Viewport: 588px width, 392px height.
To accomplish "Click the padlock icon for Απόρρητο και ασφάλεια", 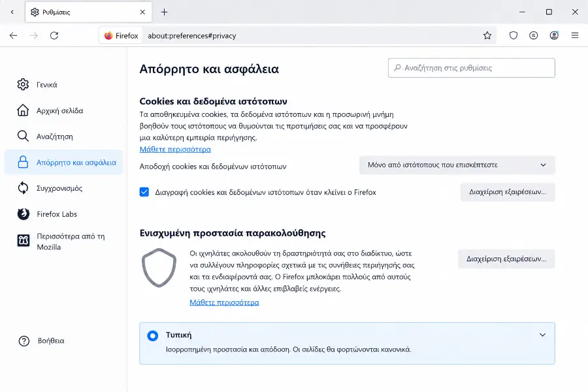I will point(23,162).
